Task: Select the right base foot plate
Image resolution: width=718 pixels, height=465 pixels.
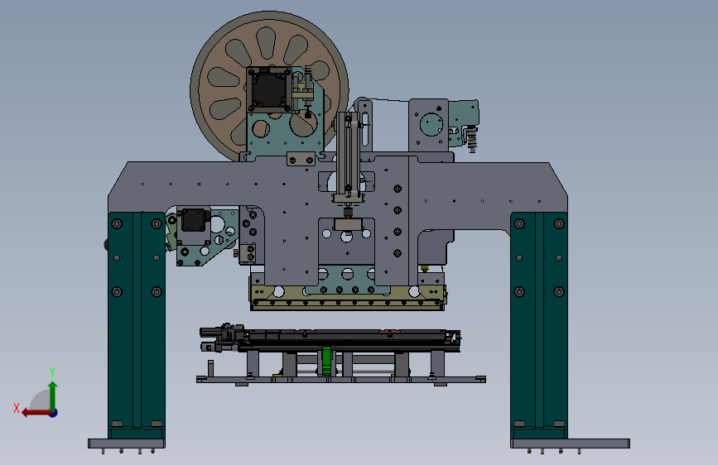Action: [x=570, y=443]
